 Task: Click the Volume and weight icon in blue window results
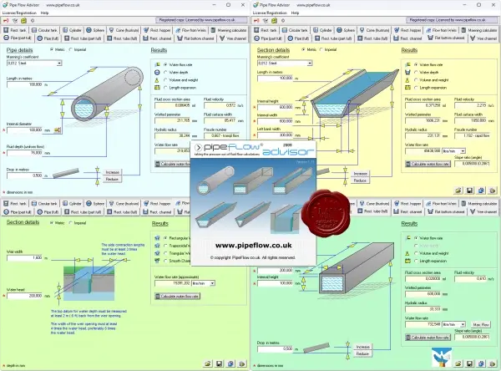157,80
